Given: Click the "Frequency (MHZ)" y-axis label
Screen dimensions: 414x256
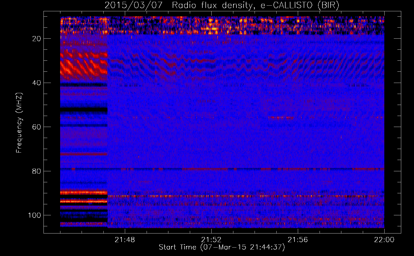Looking at the screenshot, I should 19,123.
